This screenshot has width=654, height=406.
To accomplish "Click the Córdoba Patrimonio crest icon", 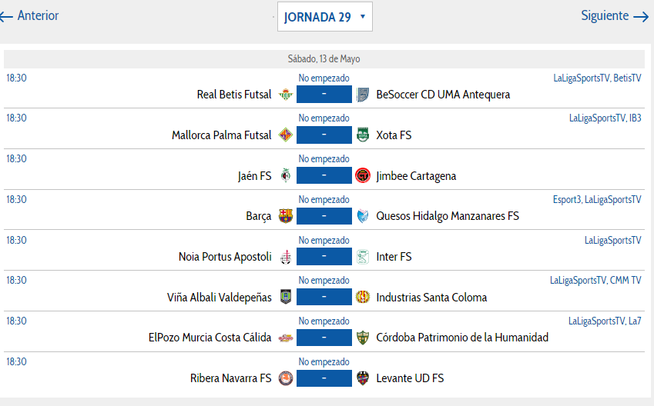I will point(363,338).
